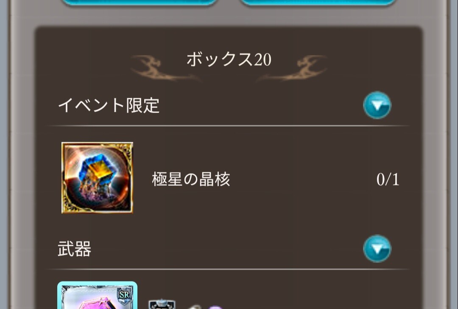458x309 pixels.
Task: Tap the purple icon fragment at bottom edge
Action: tap(215, 307)
